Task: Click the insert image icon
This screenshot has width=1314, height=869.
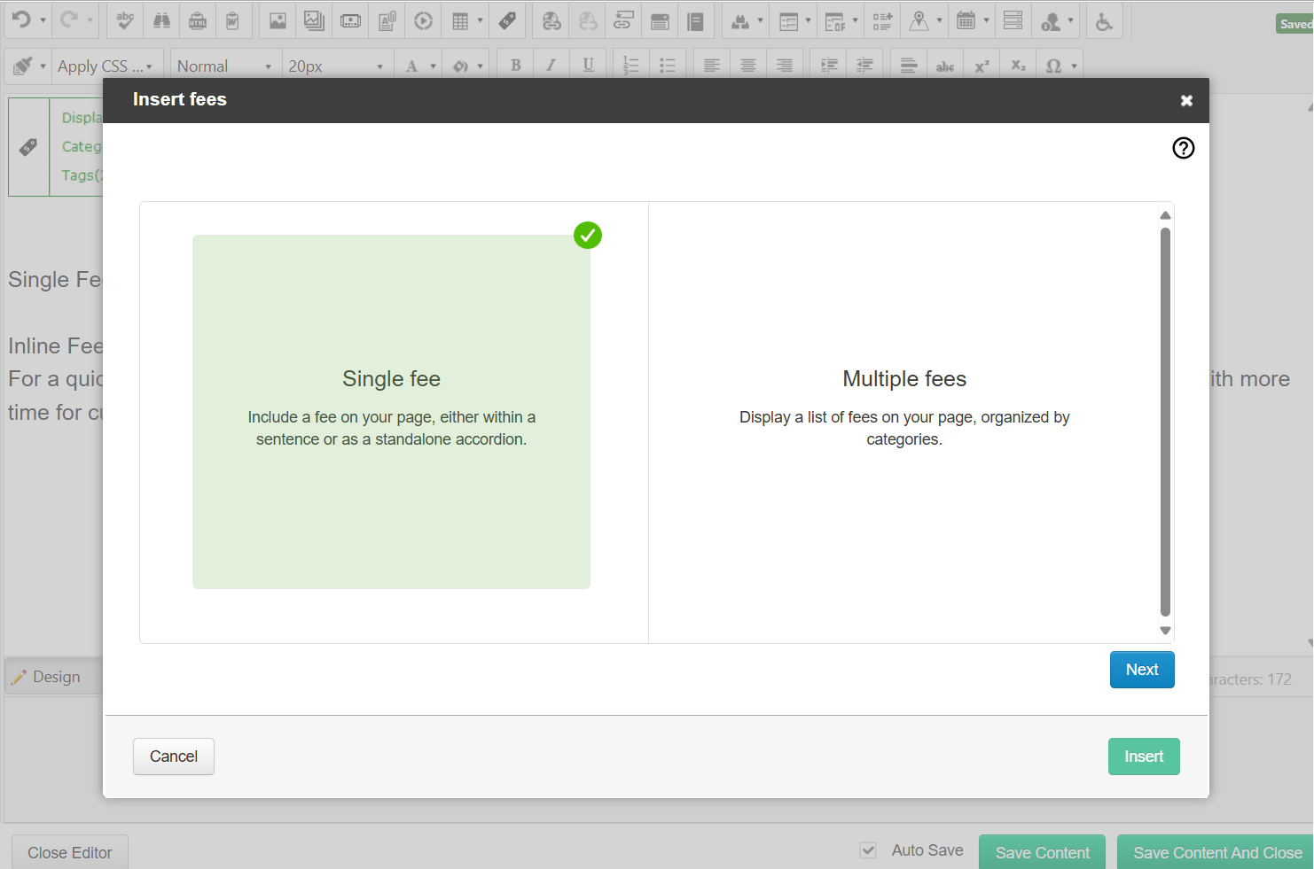Action: (278, 21)
